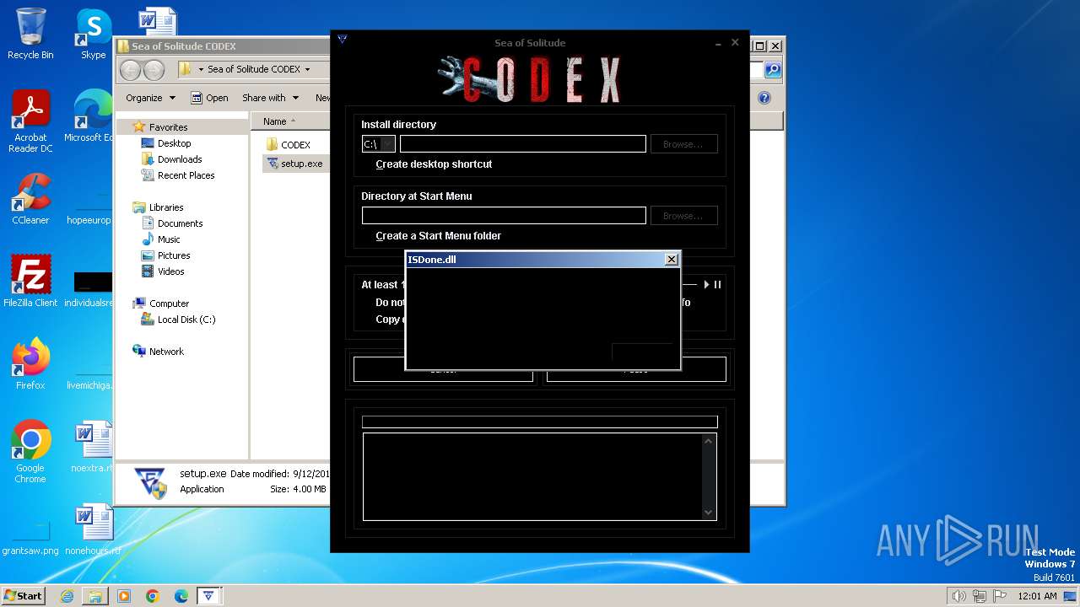Expand Share with dropdown in Explorer

[x=269, y=98]
